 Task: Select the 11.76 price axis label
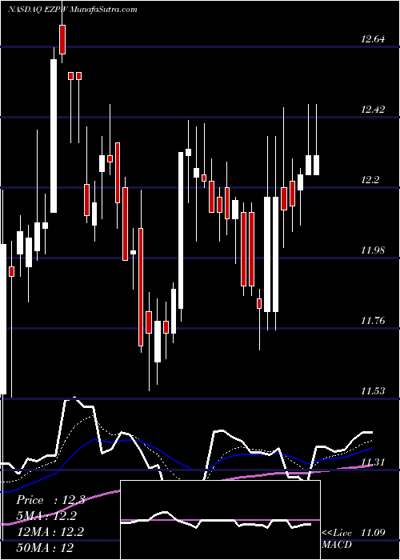point(373,320)
